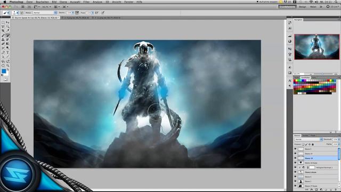Select the Clone Stamp tool
The image size is (341, 192).
tap(3, 39)
